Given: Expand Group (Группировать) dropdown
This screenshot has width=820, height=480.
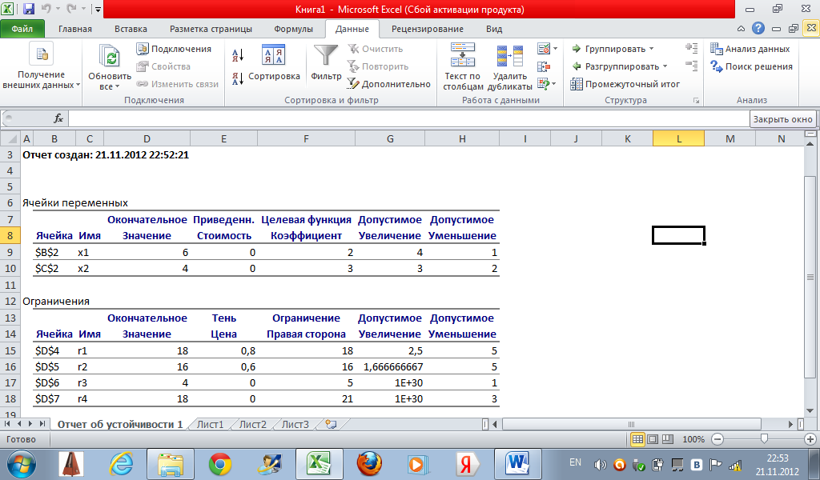Looking at the screenshot, I should coord(651,49).
